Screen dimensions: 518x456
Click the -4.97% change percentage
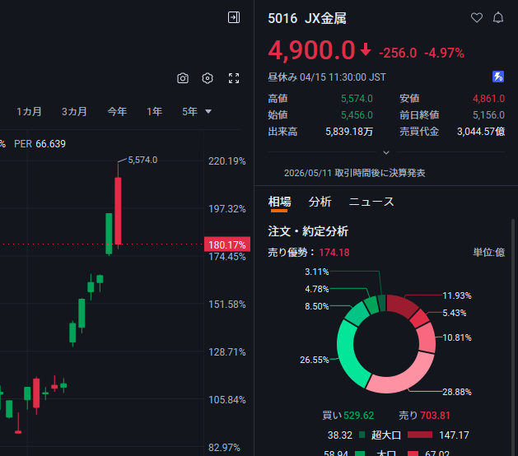(x=445, y=53)
